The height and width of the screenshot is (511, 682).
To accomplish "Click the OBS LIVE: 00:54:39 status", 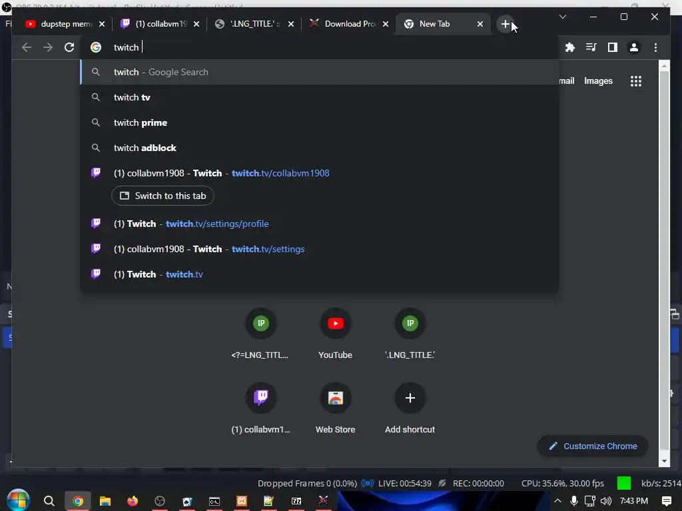I will pos(404,483).
